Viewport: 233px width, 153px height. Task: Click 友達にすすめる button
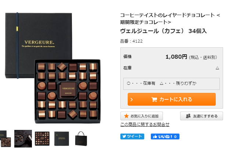tap(201, 116)
